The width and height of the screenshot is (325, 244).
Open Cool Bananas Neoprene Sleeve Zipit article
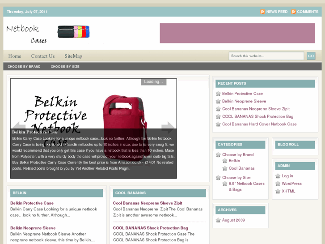click(x=148, y=203)
